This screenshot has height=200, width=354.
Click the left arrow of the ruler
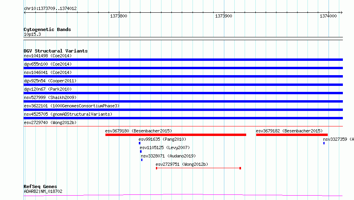pos(25,12)
